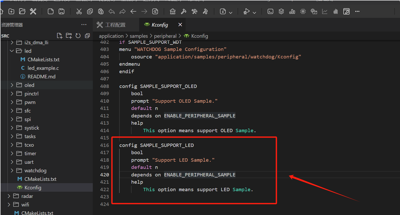Click 'peripheral' in the breadcrumb
The height and width of the screenshot is (215, 400).
(x=165, y=36)
